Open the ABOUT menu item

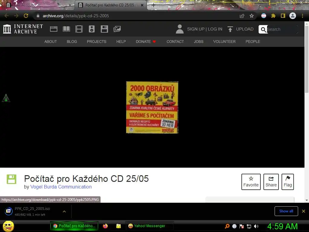coord(50,42)
